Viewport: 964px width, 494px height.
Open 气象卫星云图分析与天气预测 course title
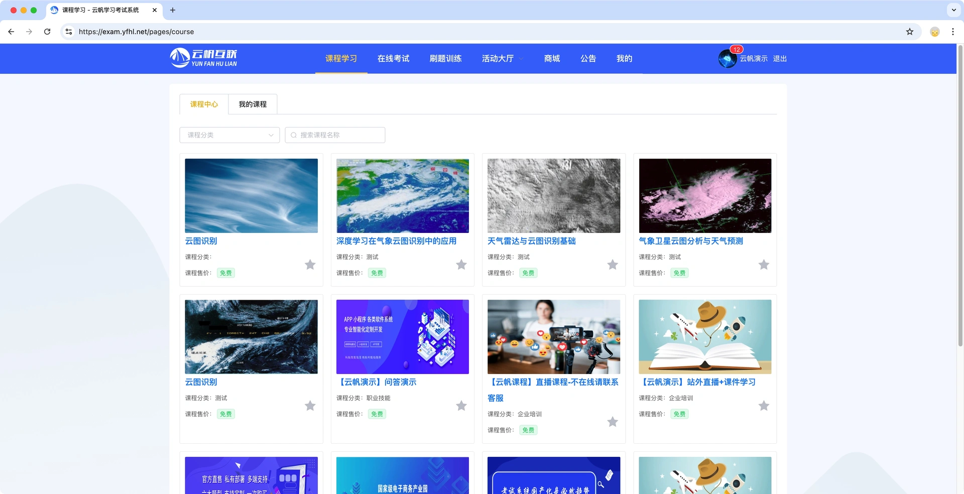point(691,241)
